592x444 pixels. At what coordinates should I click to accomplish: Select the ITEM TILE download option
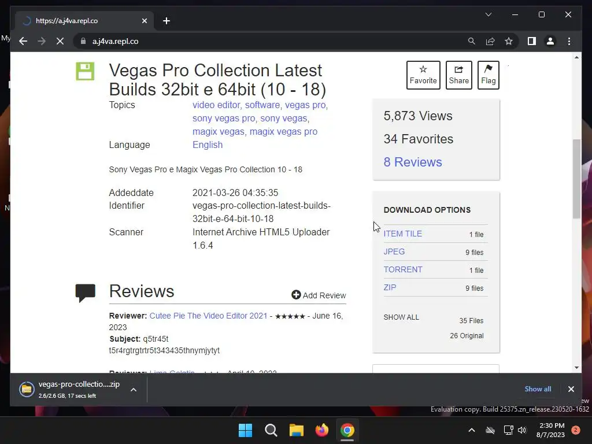[x=403, y=234]
